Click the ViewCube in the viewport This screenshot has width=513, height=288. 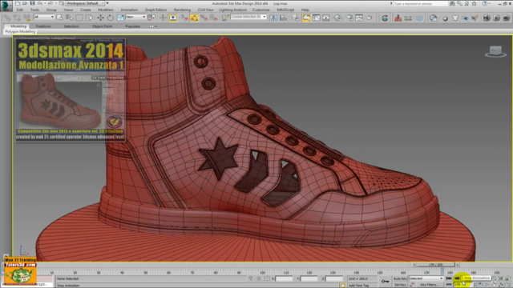point(495,51)
